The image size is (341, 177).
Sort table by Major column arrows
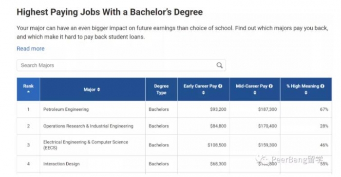98,89
